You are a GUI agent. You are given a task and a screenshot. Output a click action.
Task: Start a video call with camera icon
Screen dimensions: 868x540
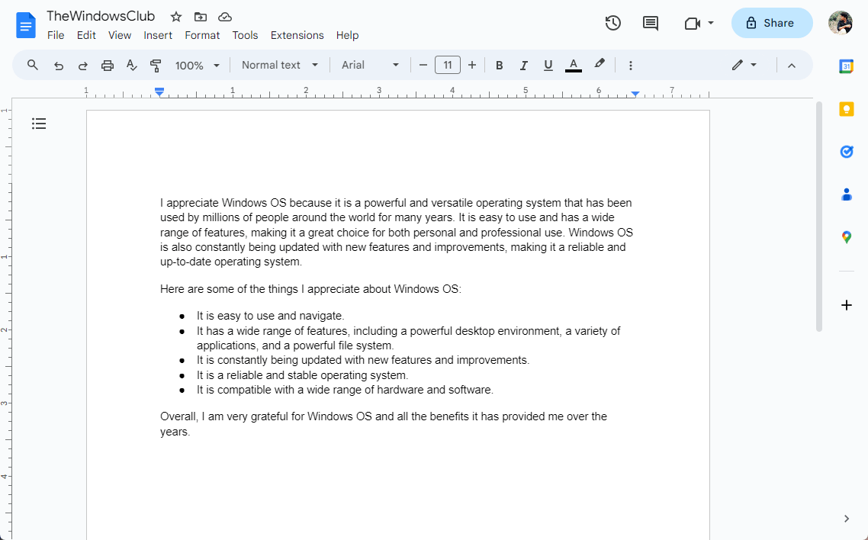click(x=692, y=23)
